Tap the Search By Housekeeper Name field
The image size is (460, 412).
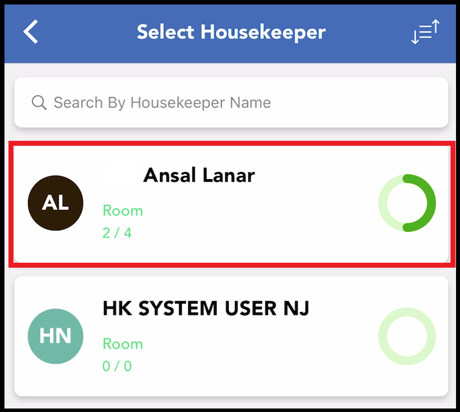230,103
